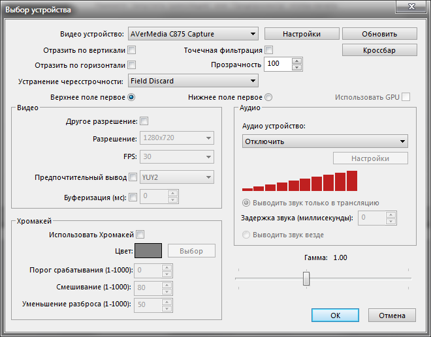The height and width of the screenshot is (337, 431).
Task: Select Нижнее поле первое radio button
Action: (268, 97)
